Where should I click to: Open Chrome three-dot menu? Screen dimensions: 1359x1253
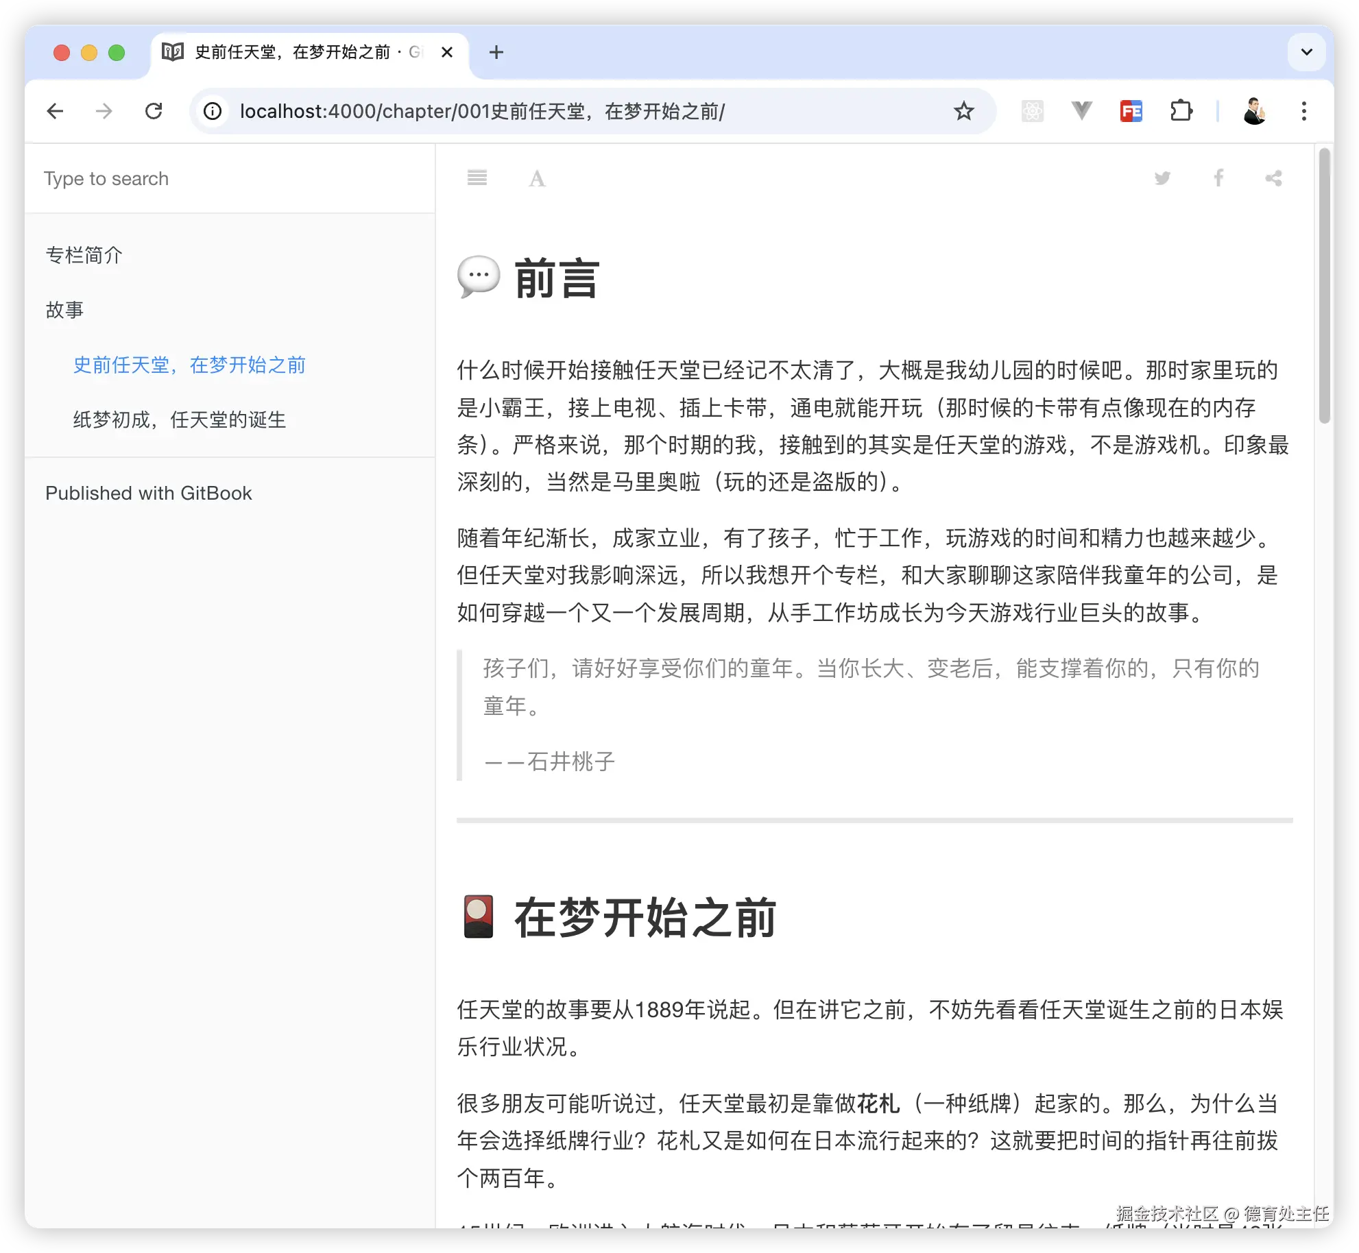click(x=1303, y=111)
